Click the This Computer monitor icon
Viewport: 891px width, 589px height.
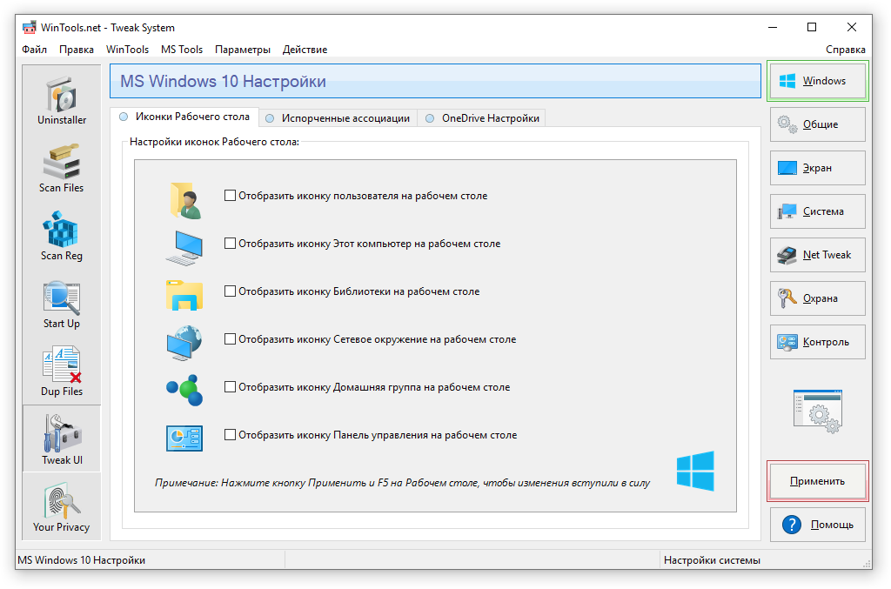[x=184, y=248]
